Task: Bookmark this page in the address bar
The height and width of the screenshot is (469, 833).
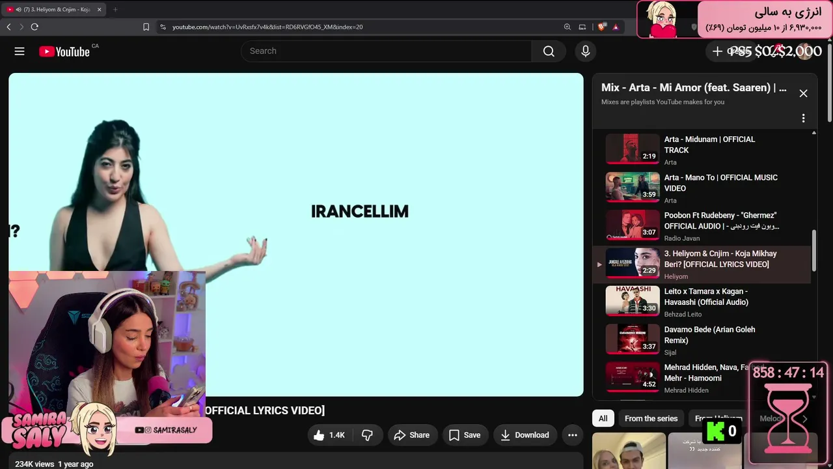Action: click(146, 27)
